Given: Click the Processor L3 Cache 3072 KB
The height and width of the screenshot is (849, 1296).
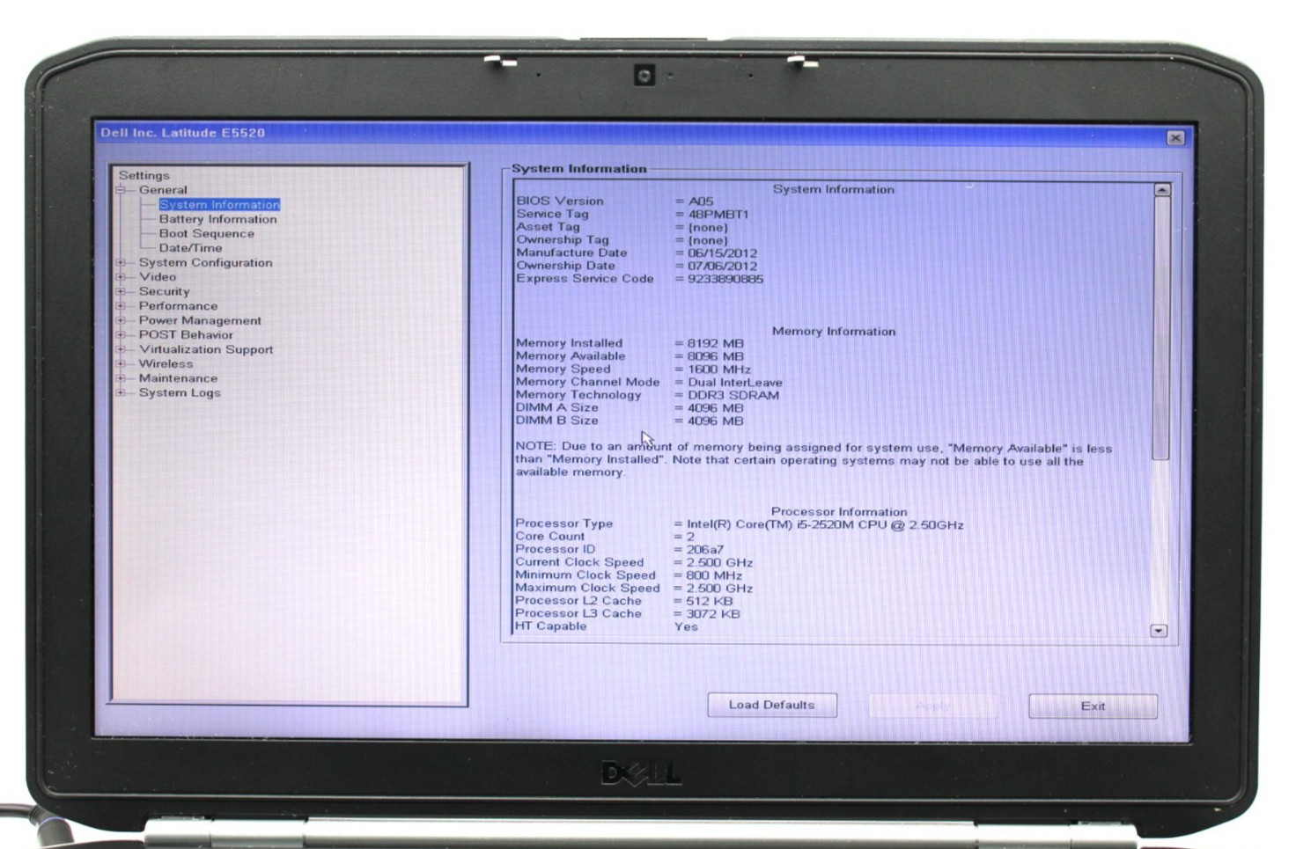Looking at the screenshot, I should pos(713,614).
